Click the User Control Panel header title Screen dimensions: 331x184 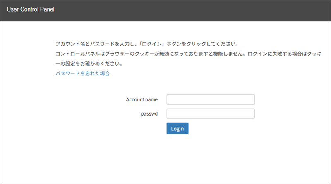click(31, 9)
